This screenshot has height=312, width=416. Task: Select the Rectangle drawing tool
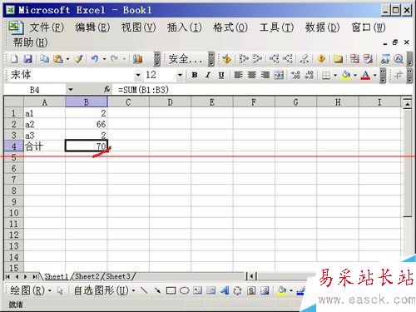click(171, 290)
